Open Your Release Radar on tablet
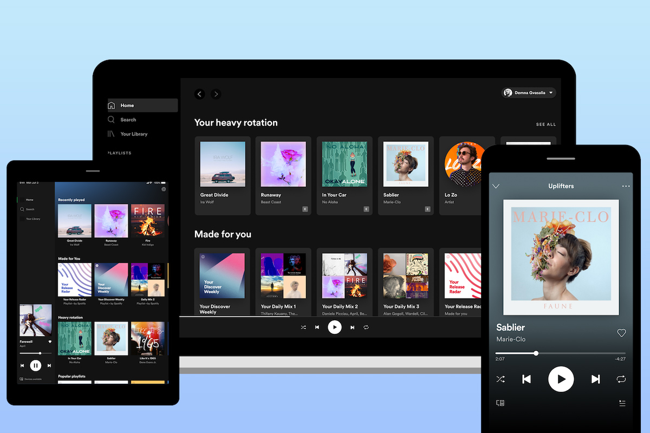Image resolution: width=650 pixels, height=433 pixels. [x=75, y=284]
